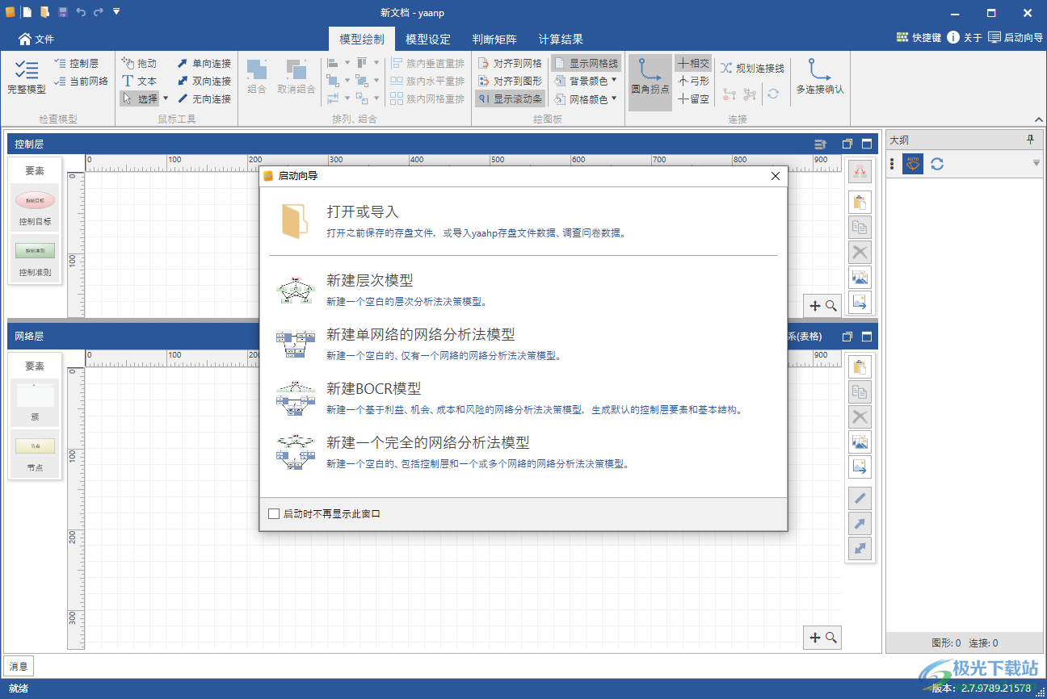Click 新建层次模型 option

tap(523, 290)
